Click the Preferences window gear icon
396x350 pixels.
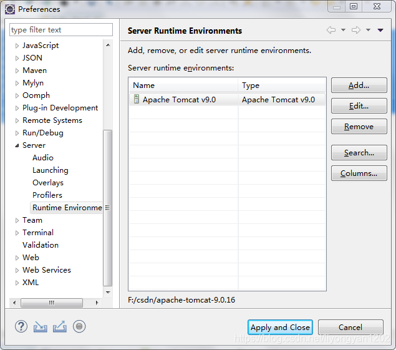(10, 9)
